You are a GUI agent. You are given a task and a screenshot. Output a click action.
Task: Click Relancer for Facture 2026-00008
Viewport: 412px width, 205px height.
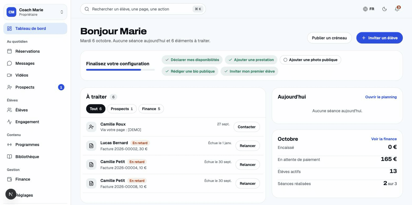click(x=248, y=184)
